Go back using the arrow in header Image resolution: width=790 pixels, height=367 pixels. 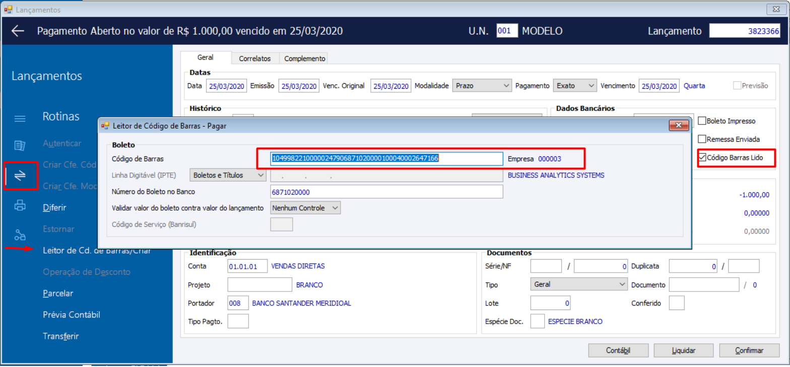pos(18,31)
